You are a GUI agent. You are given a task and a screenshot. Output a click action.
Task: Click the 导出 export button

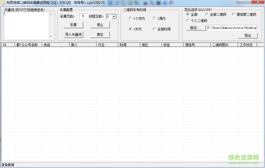click(x=247, y=35)
